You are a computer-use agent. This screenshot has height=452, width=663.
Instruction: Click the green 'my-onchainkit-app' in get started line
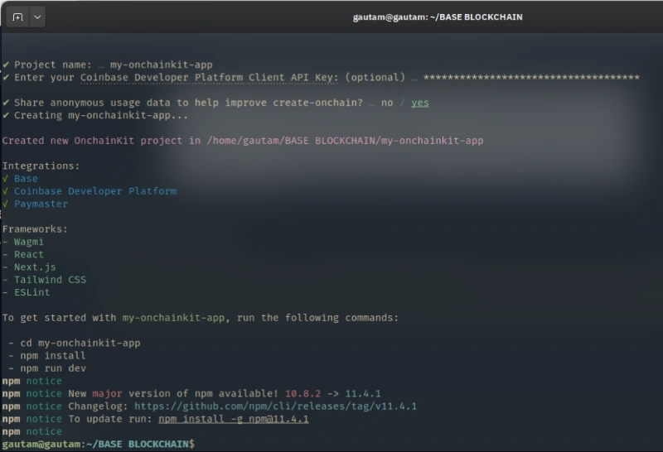(x=173, y=318)
